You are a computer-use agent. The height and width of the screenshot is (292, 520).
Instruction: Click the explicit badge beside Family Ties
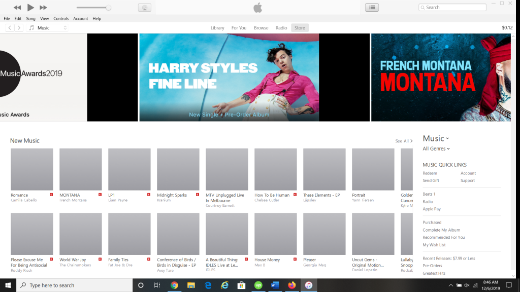tap(149, 259)
